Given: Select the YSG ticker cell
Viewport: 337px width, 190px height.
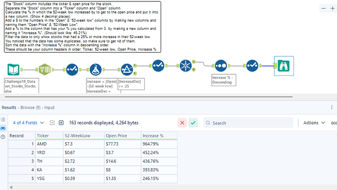Looking at the screenshot, I should tap(49, 178).
